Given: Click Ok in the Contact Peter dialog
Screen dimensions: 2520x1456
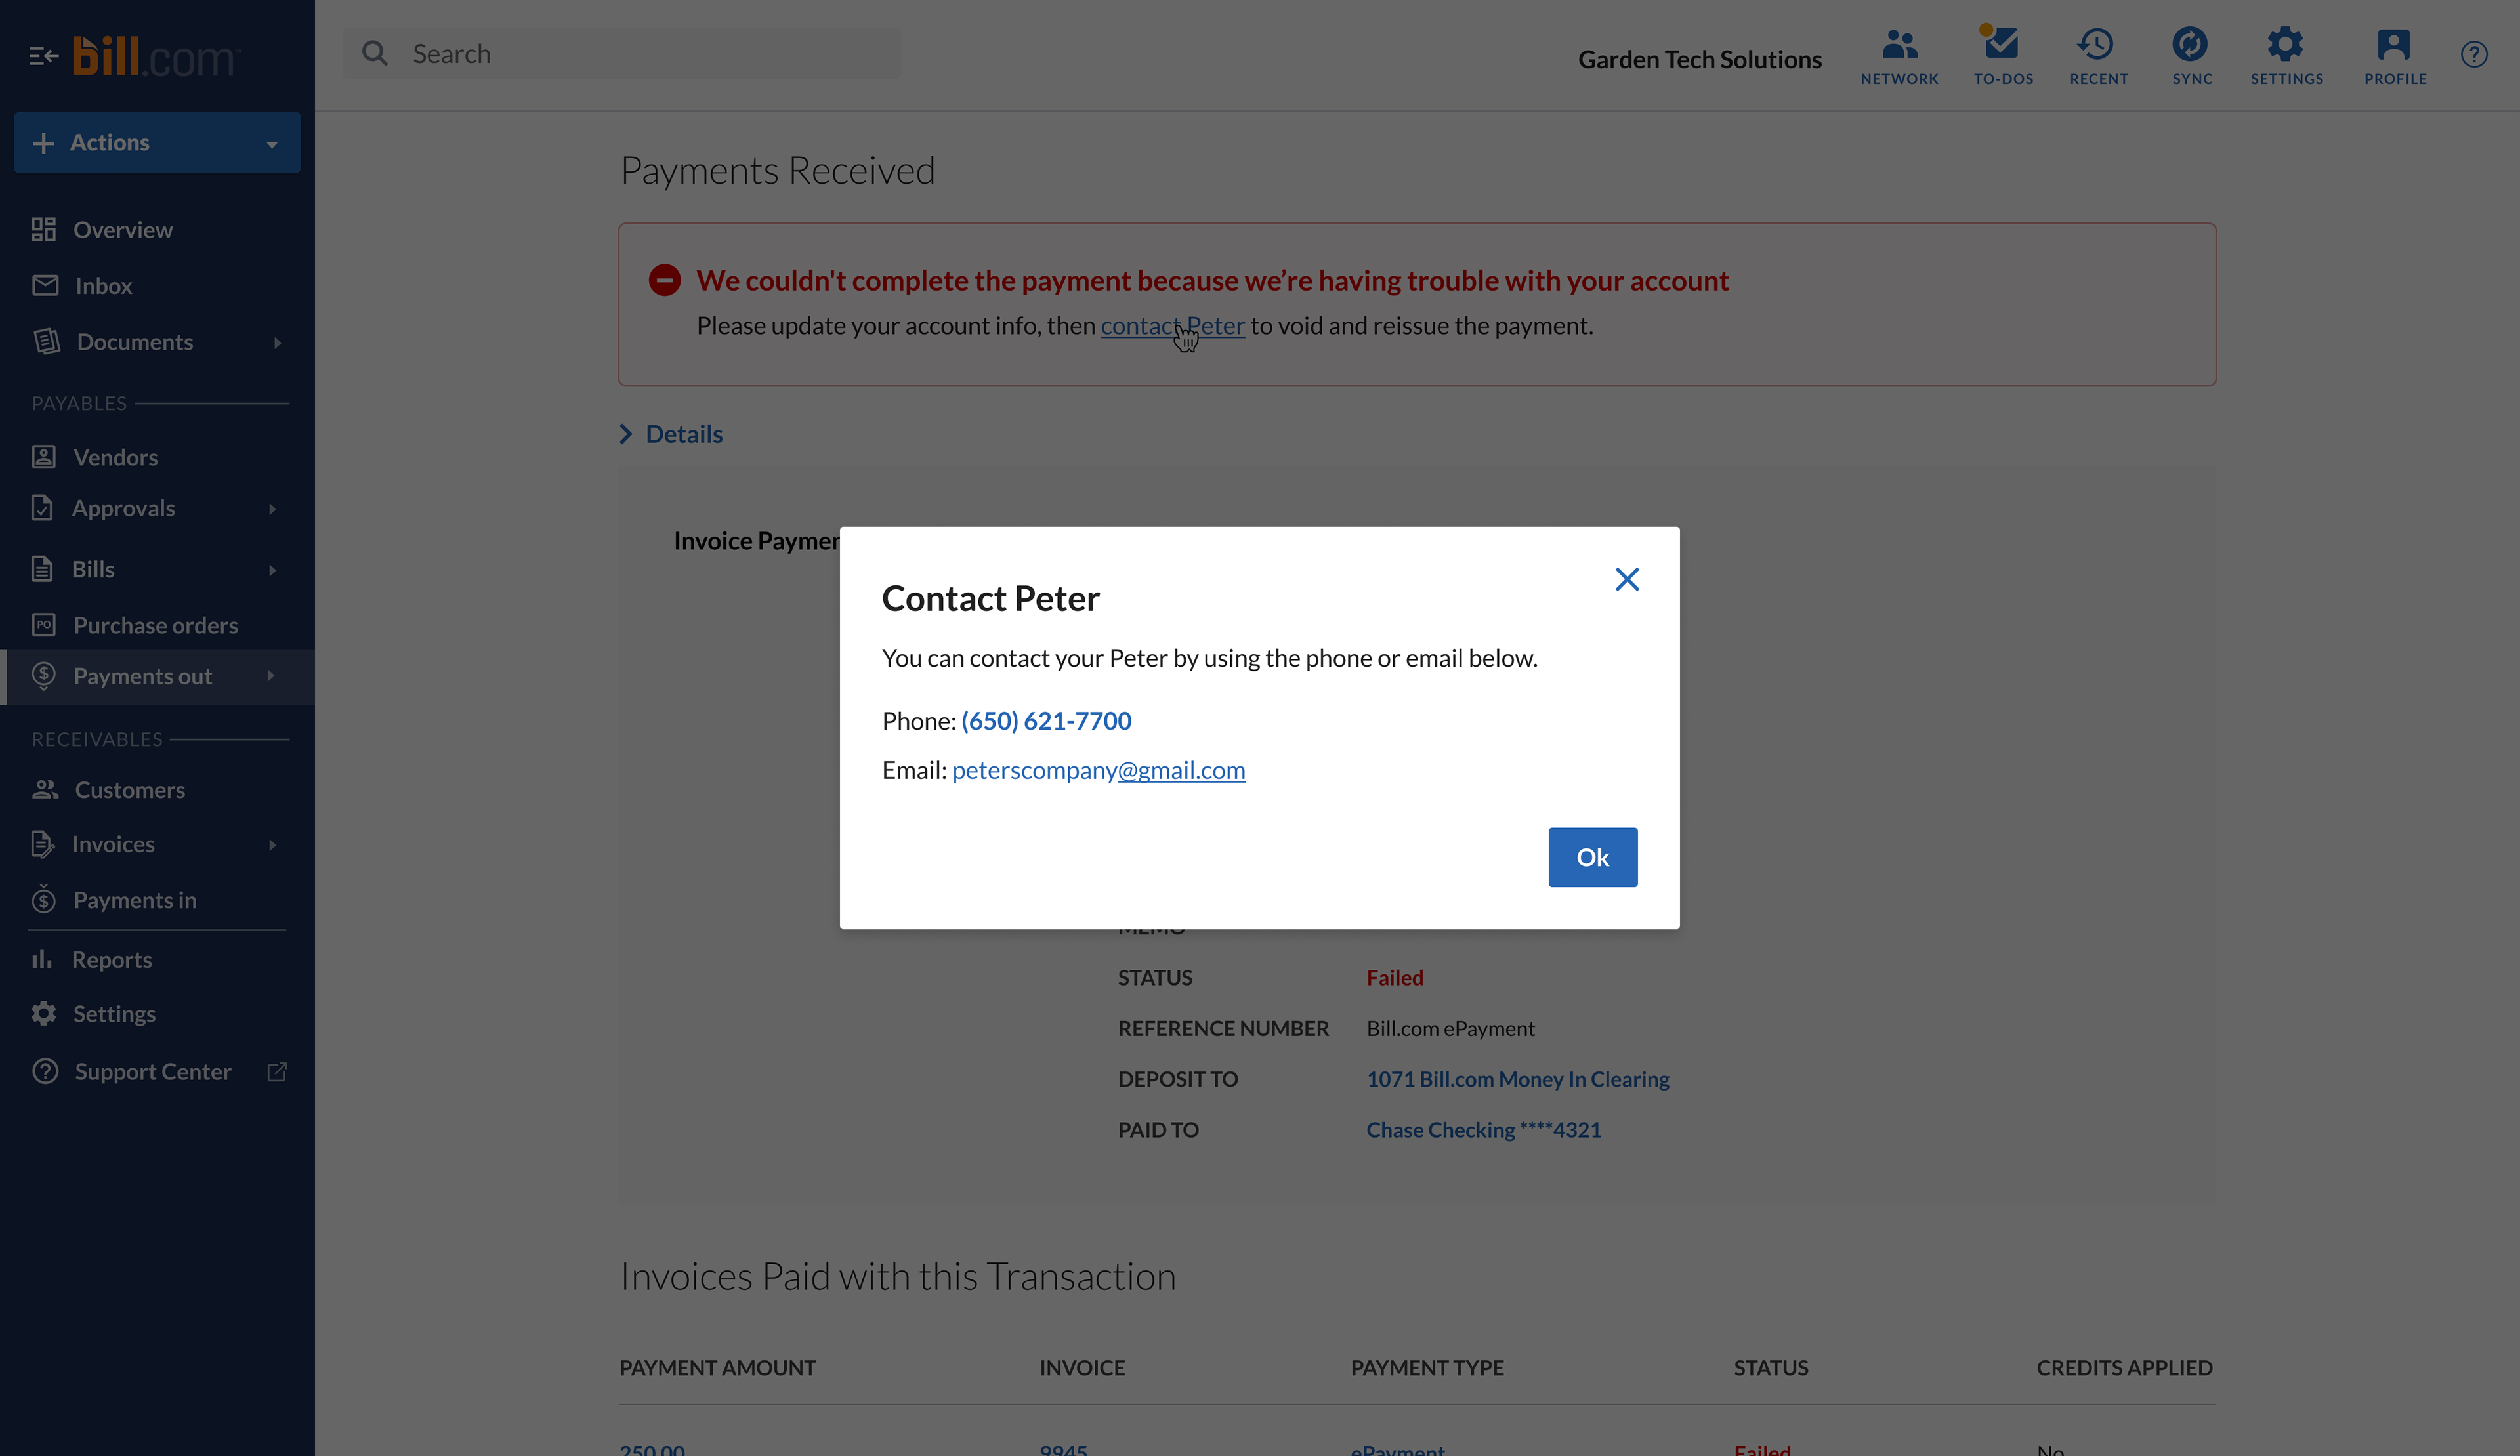Looking at the screenshot, I should 1593,857.
